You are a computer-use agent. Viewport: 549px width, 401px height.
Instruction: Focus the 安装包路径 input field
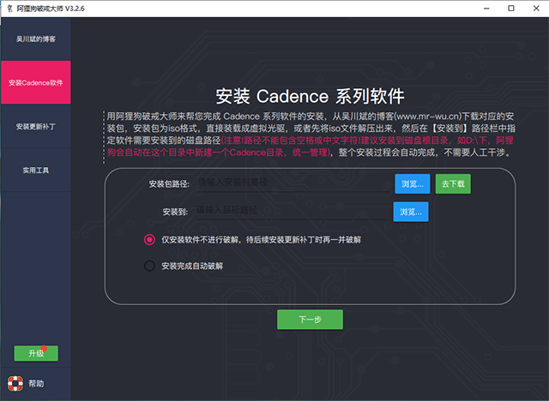tap(292, 183)
